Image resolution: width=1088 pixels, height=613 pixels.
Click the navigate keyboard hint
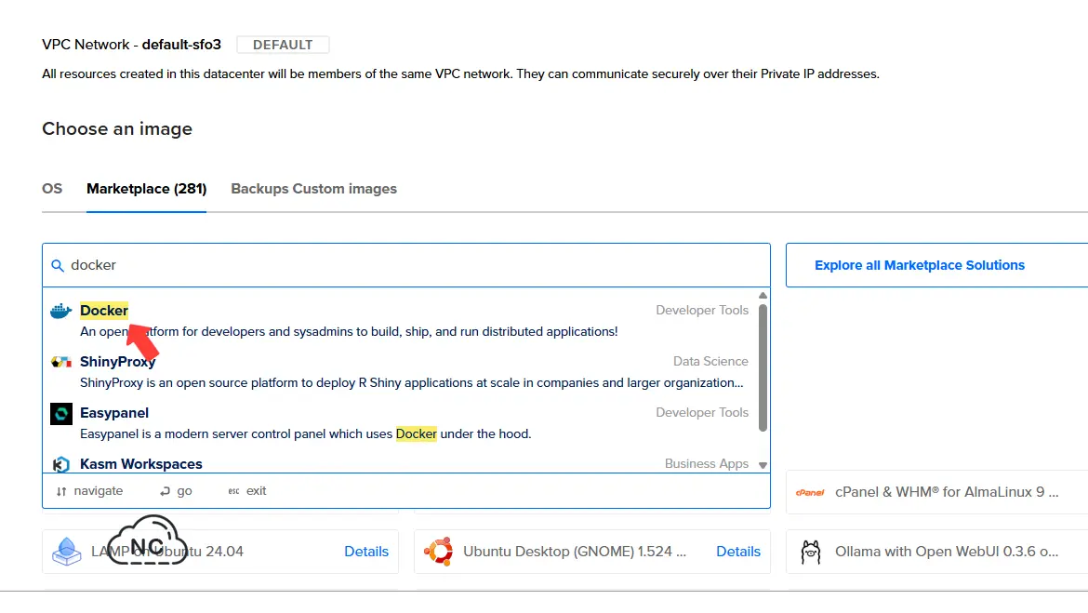89,491
